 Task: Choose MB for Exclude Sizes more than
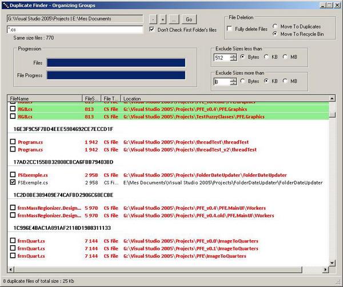(286, 81)
